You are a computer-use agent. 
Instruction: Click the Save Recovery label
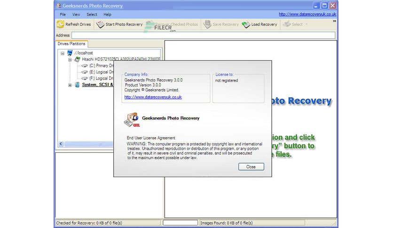(225, 24)
